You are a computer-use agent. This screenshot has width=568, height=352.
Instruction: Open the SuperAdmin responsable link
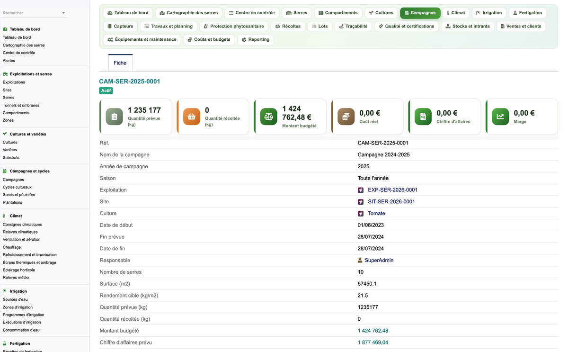(379, 260)
